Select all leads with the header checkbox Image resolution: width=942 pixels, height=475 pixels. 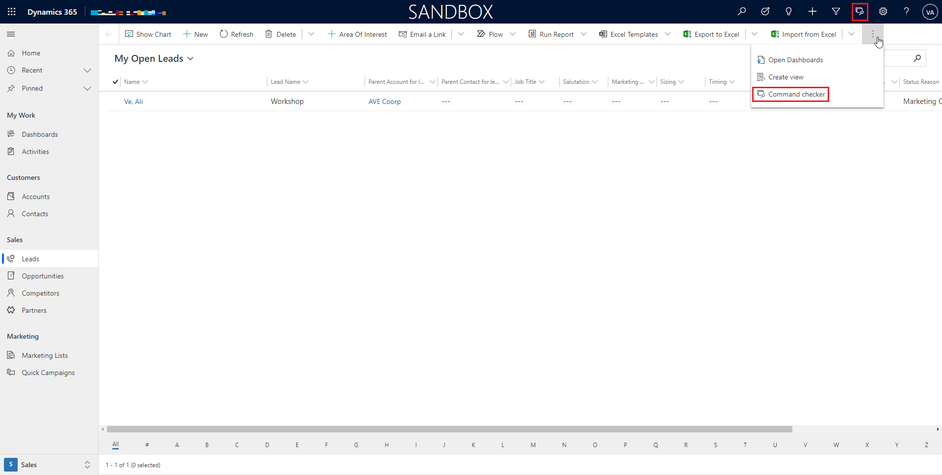(x=115, y=81)
